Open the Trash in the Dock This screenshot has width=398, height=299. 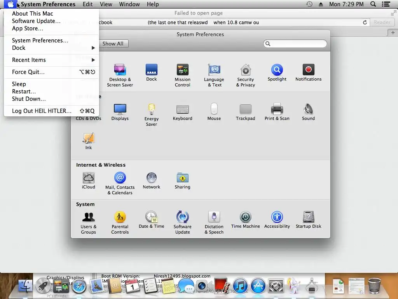pos(374,286)
